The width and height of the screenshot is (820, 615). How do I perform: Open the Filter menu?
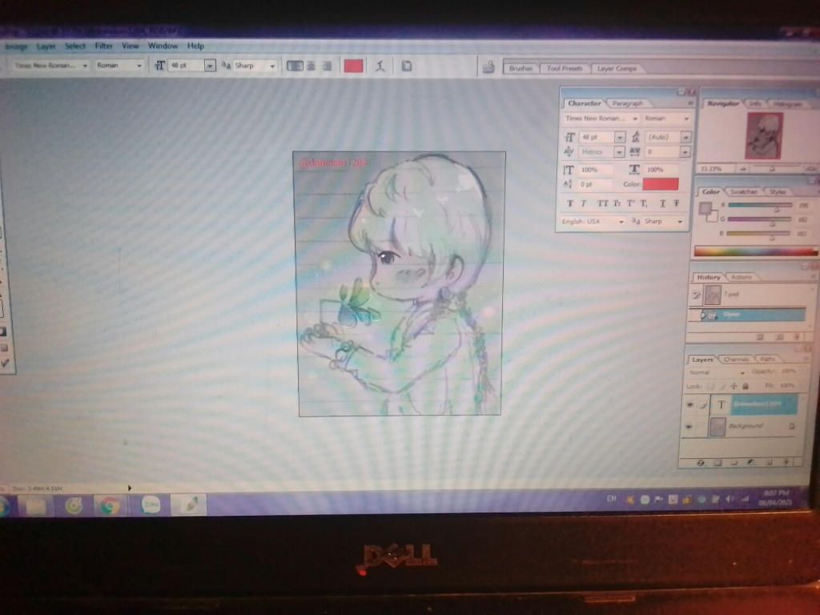click(x=103, y=46)
